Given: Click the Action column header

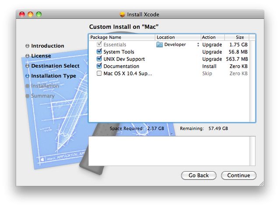Looking at the screenshot, I should [x=213, y=37].
